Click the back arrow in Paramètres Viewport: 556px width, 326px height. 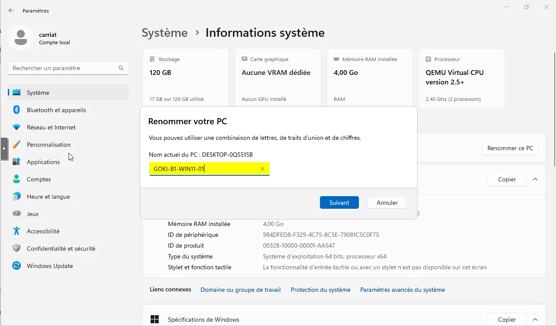point(11,10)
